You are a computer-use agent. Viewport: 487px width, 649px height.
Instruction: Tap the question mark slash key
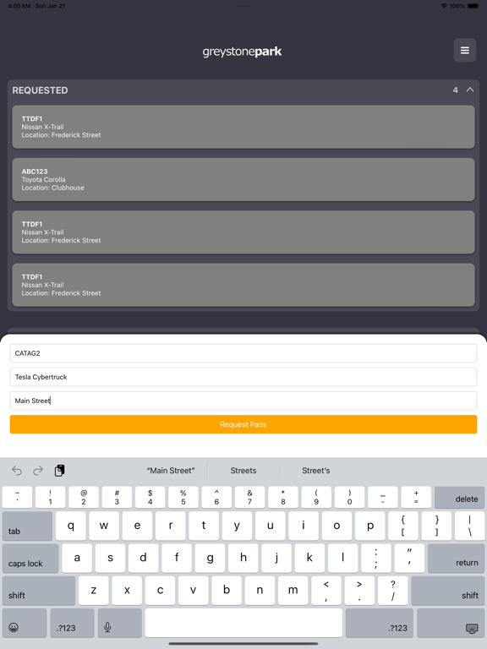tap(392, 591)
